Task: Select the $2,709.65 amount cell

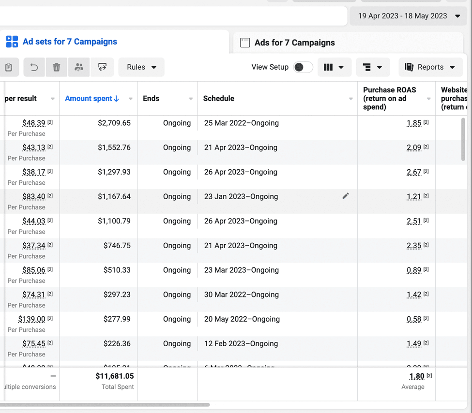Action: [114, 123]
